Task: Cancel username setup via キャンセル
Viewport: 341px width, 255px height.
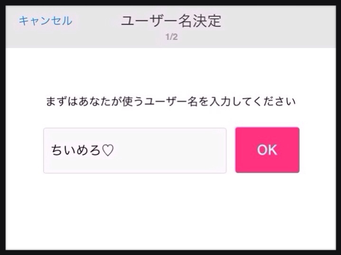Action: [46, 21]
